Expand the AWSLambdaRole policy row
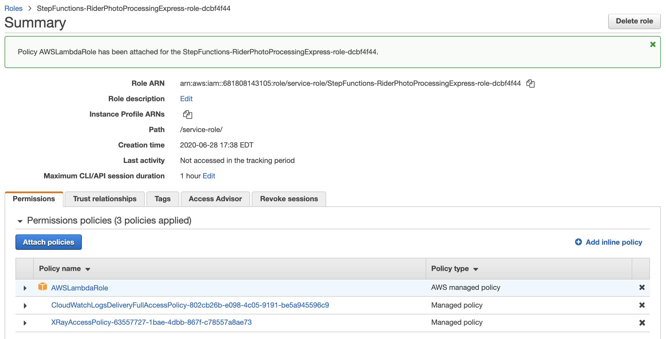This screenshot has height=339, width=666. click(25, 288)
